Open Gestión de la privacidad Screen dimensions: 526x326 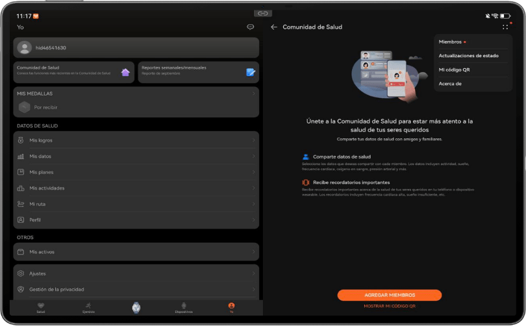136,289
